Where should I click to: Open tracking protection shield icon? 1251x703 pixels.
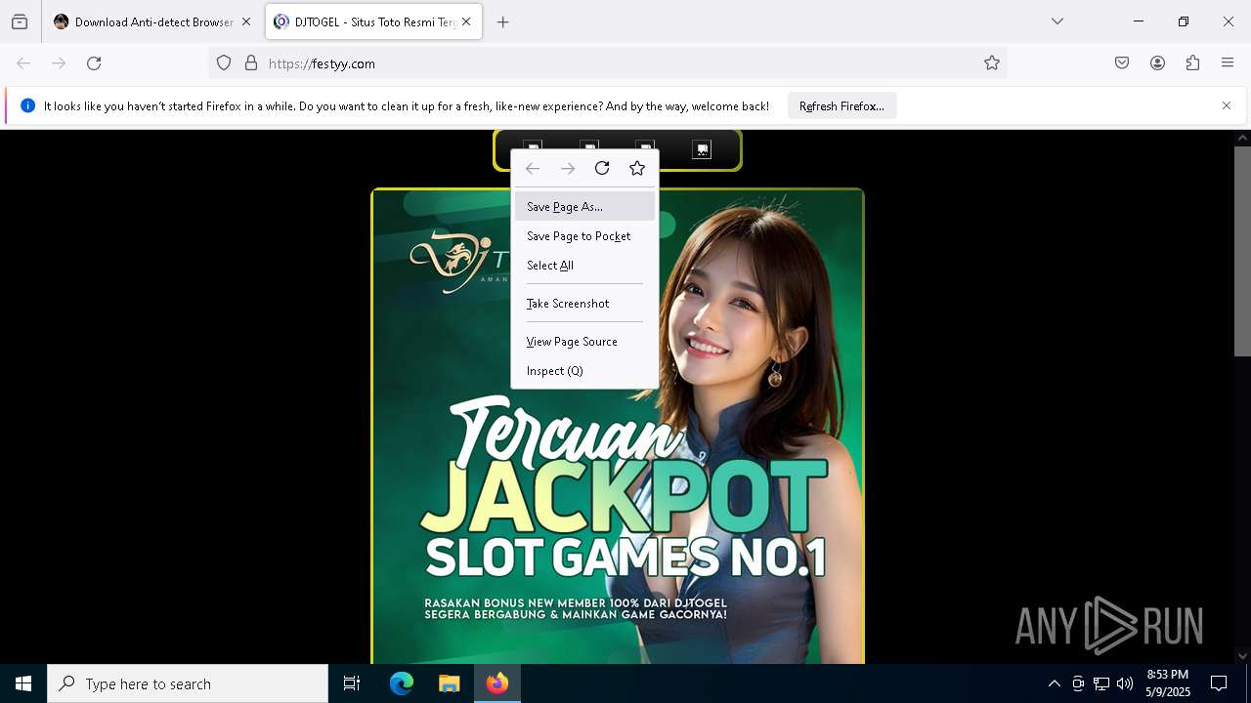pyautogui.click(x=224, y=63)
